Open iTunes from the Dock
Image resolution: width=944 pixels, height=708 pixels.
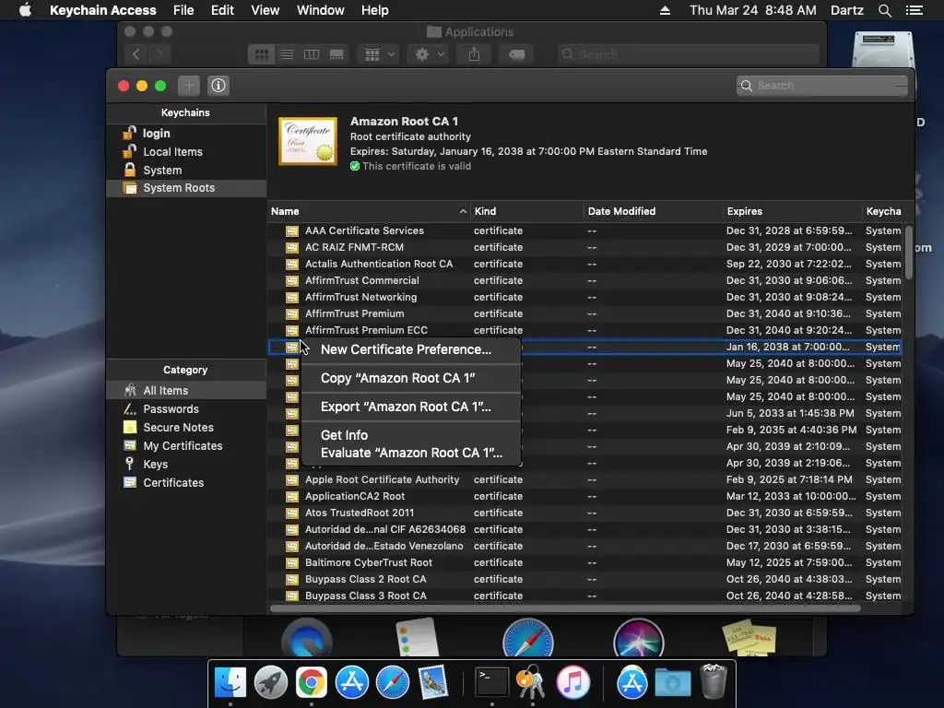[572, 683]
